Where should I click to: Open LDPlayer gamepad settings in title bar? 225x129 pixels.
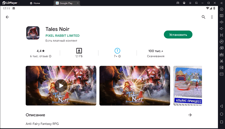click(x=178, y=3)
